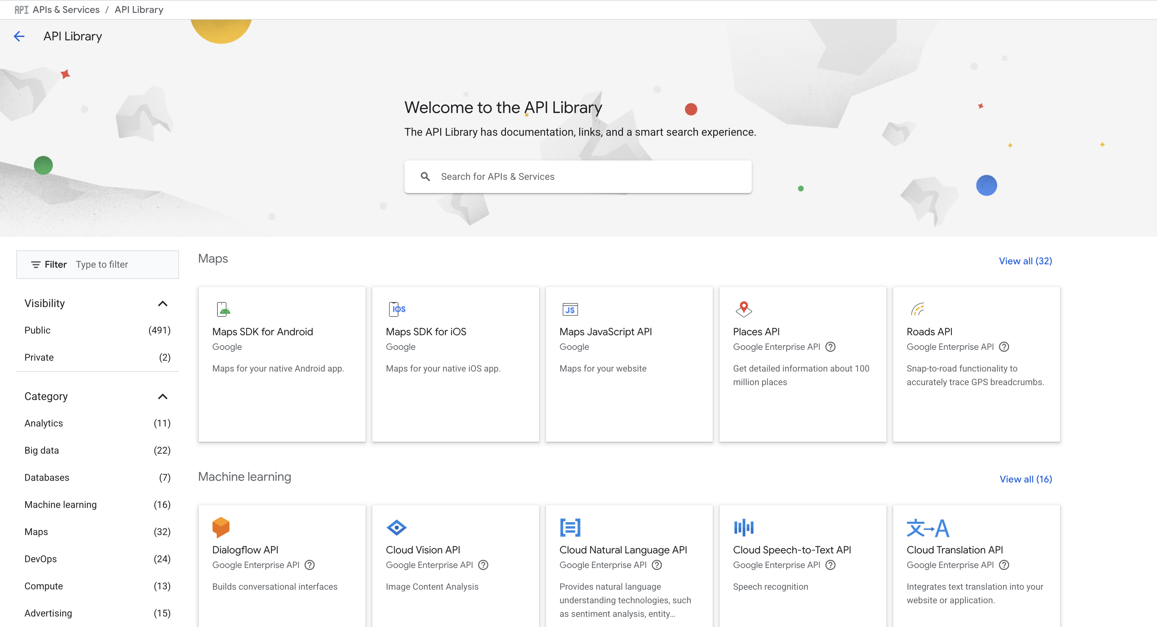Click the Maps section heading
The width and height of the screenshot is (1157, 627).
click(213, 259)
